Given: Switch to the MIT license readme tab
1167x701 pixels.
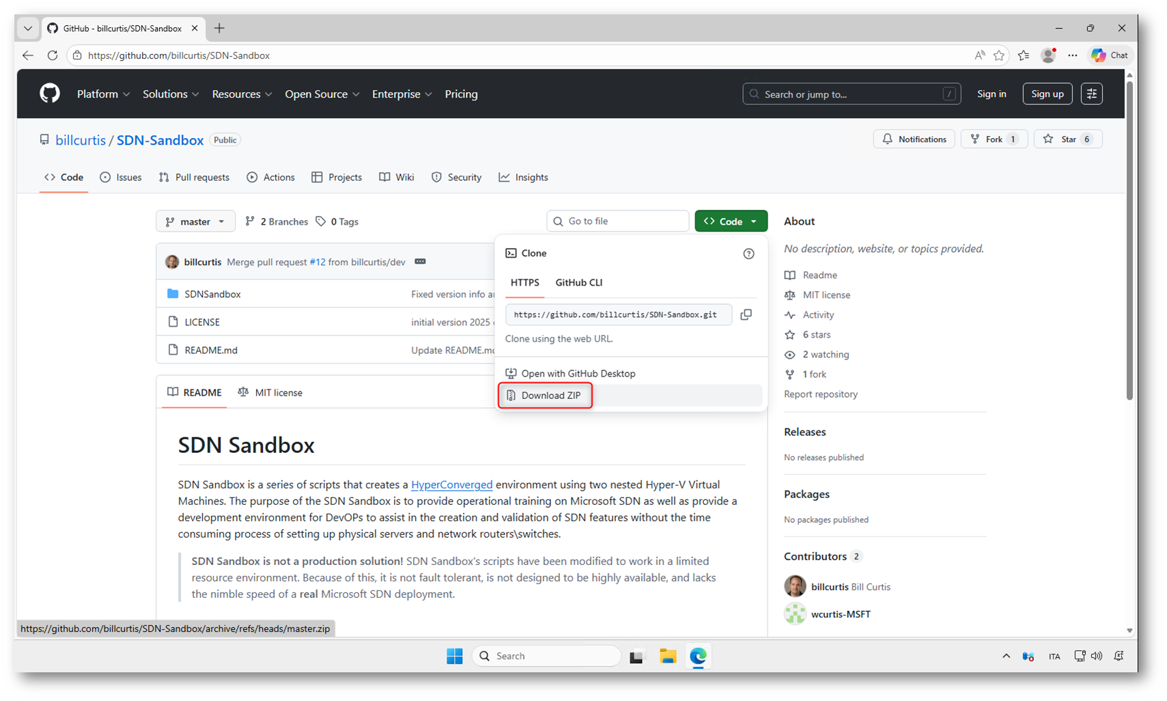Looking at the screenshot, I should point(270,393).
